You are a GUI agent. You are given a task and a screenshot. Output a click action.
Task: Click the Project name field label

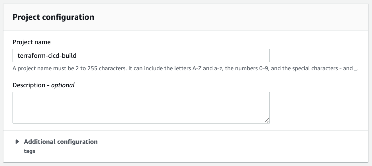pyautogui.click(x=32, y=42)
